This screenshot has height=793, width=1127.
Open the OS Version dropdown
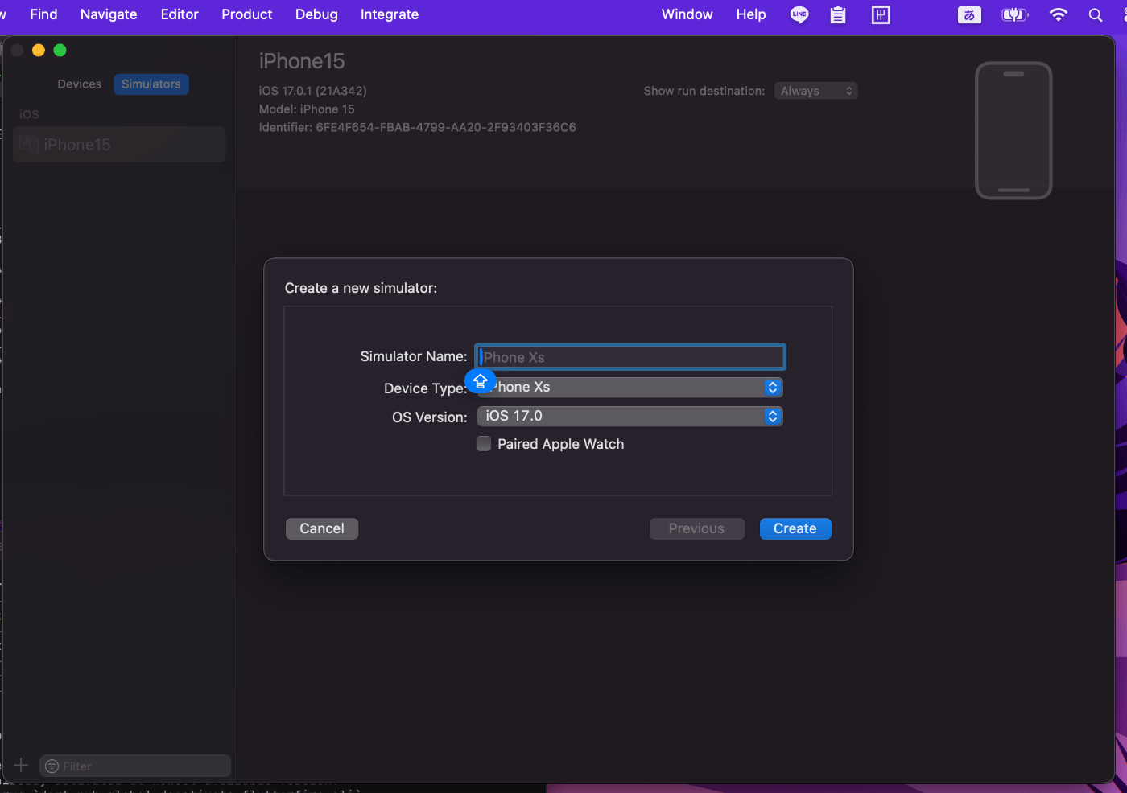click(630, 416)
